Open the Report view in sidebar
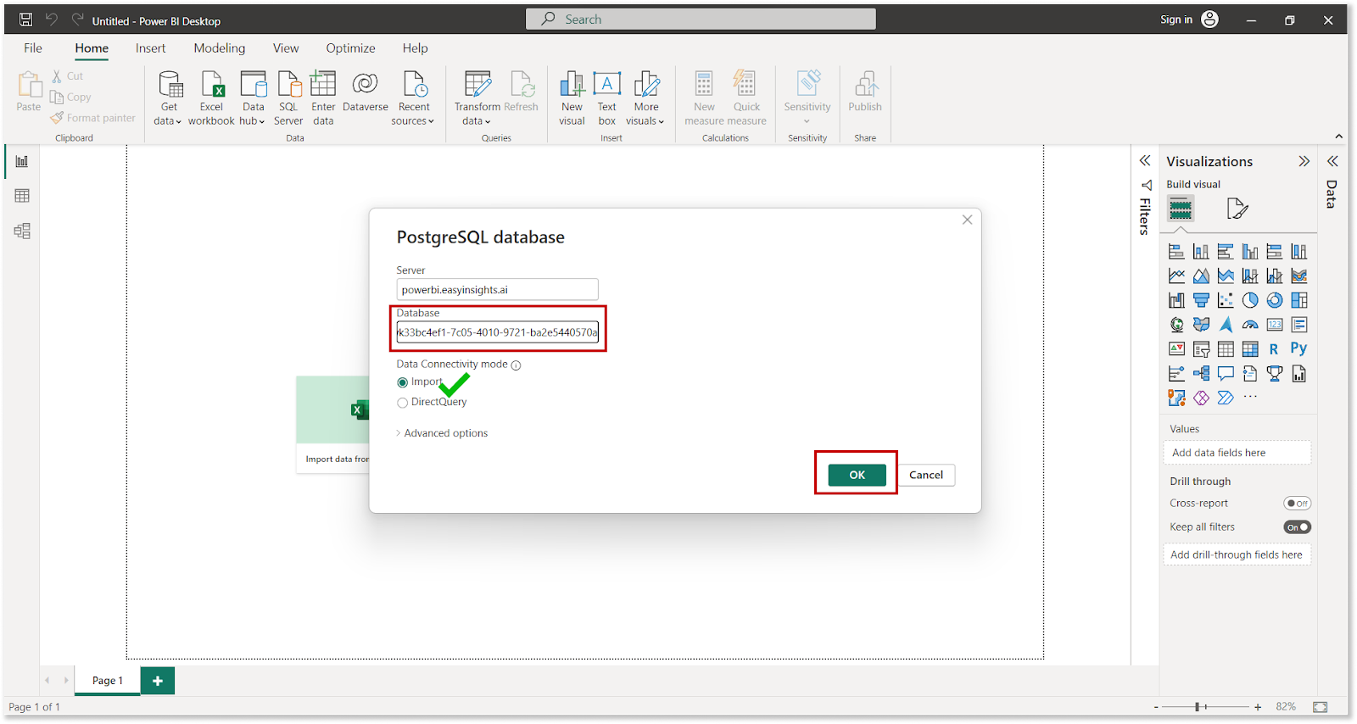1357x724 pixels. point(22,161)
